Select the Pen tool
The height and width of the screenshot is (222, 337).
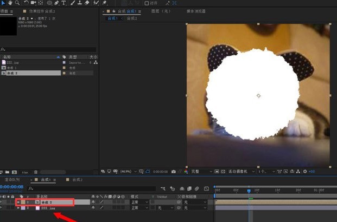pos(57,3)
